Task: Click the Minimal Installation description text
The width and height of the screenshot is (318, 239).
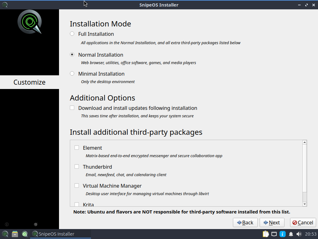Action: coord(108,82)
